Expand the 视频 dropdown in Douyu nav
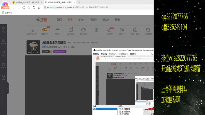This screenshot has width=205, height=115. 93,20
